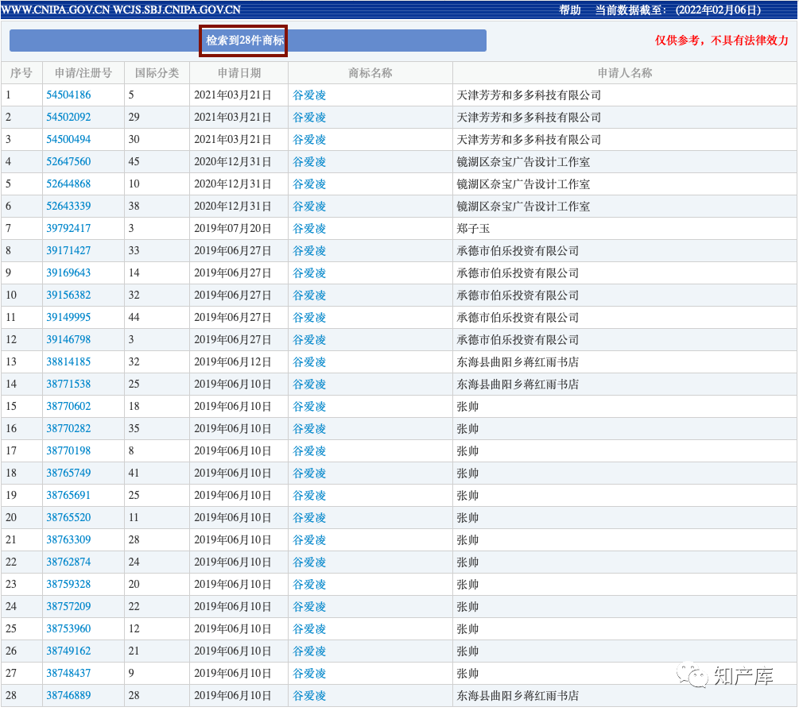Click the 国际分类 column header
799x711 pixels.
157,73
